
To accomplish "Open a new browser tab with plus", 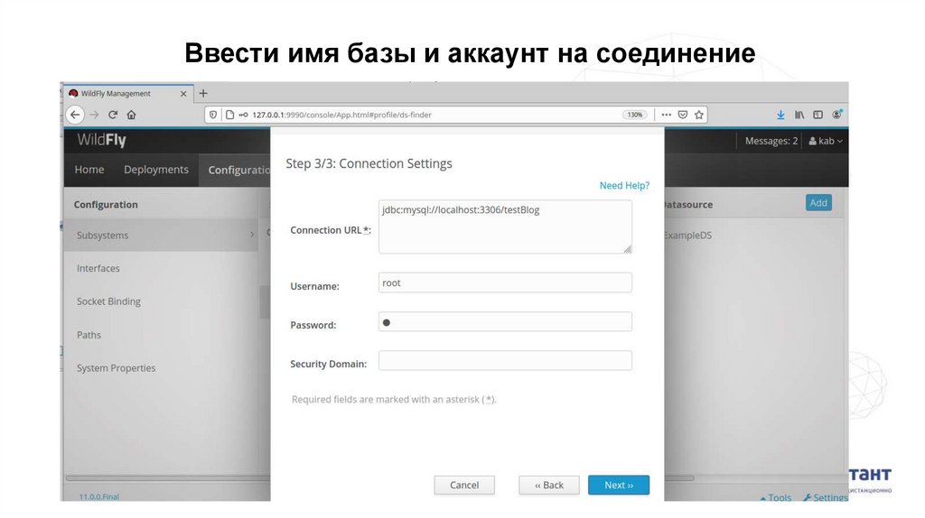I will (x=203, y=93).
